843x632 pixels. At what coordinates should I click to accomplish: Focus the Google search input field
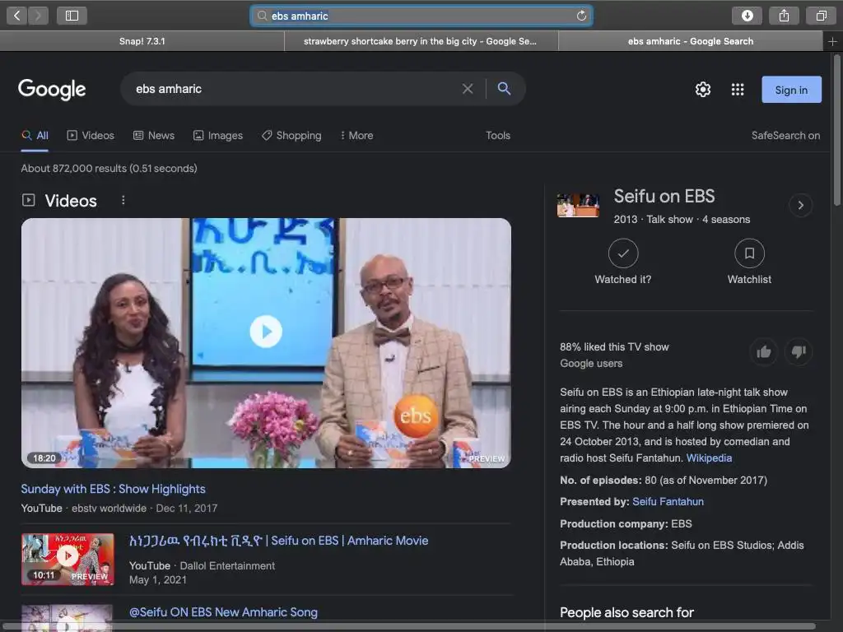(293, 89)
